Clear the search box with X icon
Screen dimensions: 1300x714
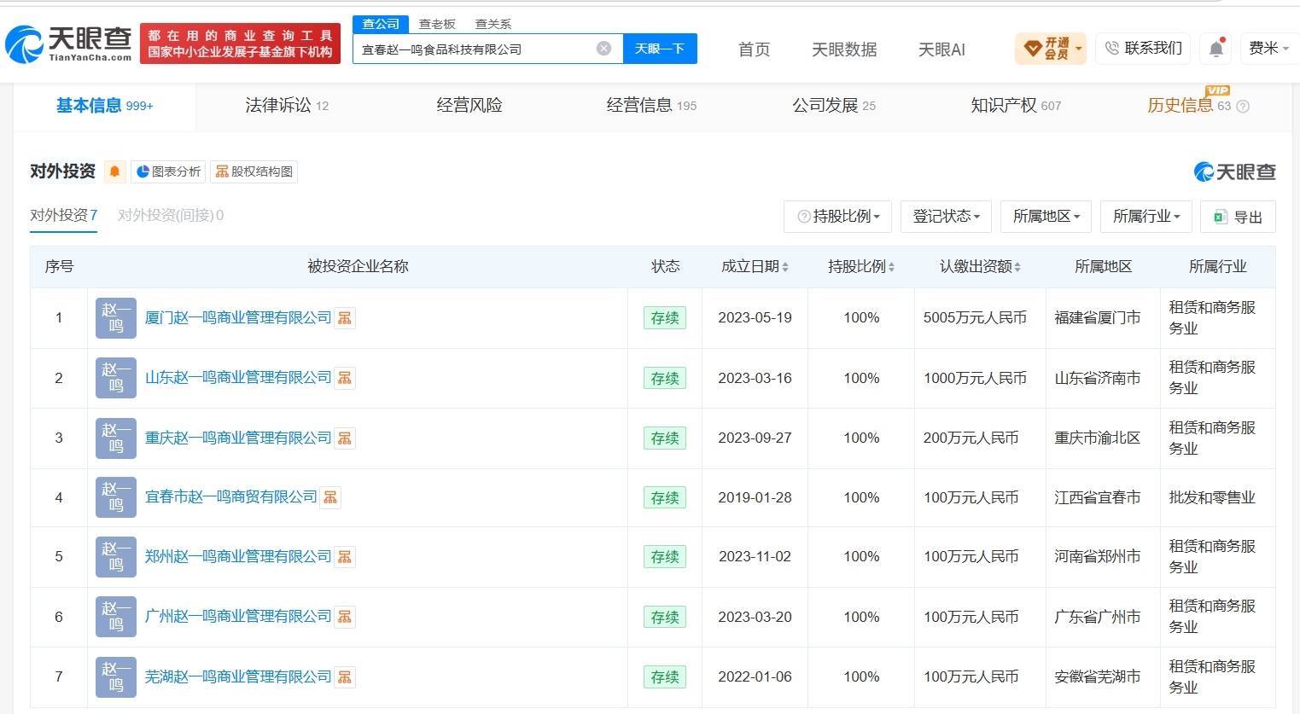603,49
